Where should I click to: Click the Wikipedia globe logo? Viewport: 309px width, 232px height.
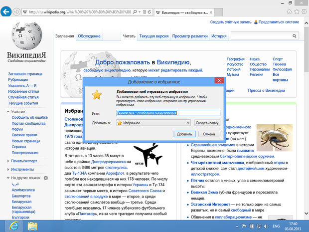point(26,35)
